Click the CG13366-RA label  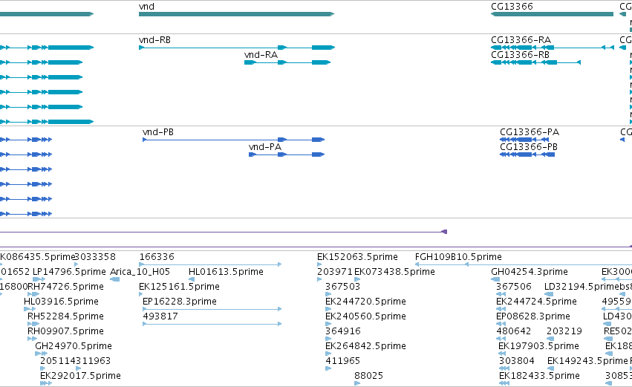pos(521,40)
